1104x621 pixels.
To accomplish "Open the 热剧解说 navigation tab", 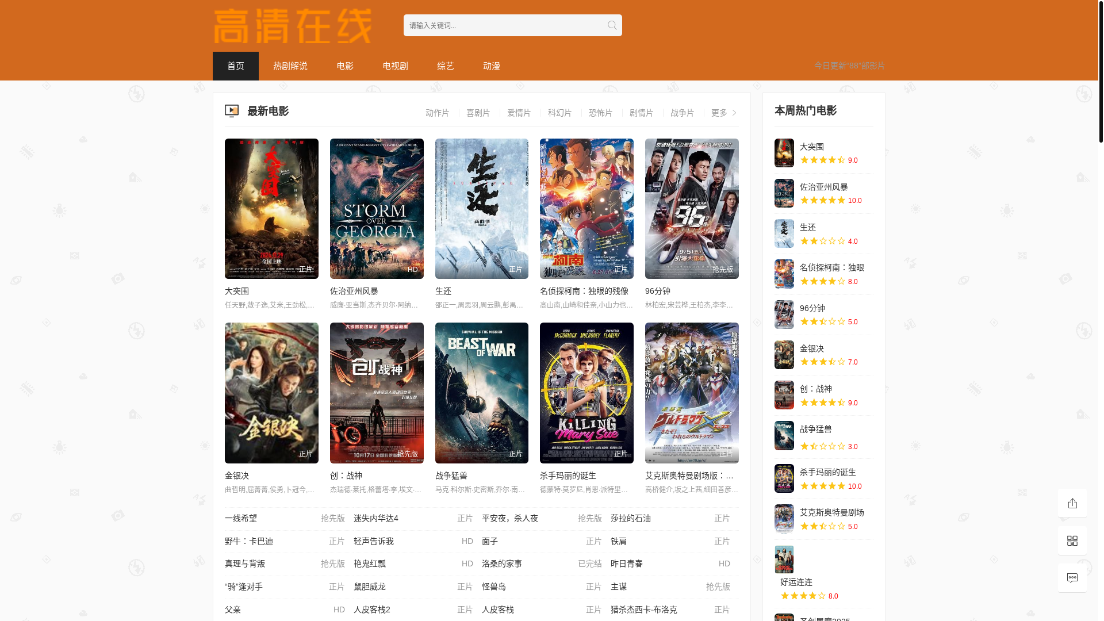I will [290, 66].
